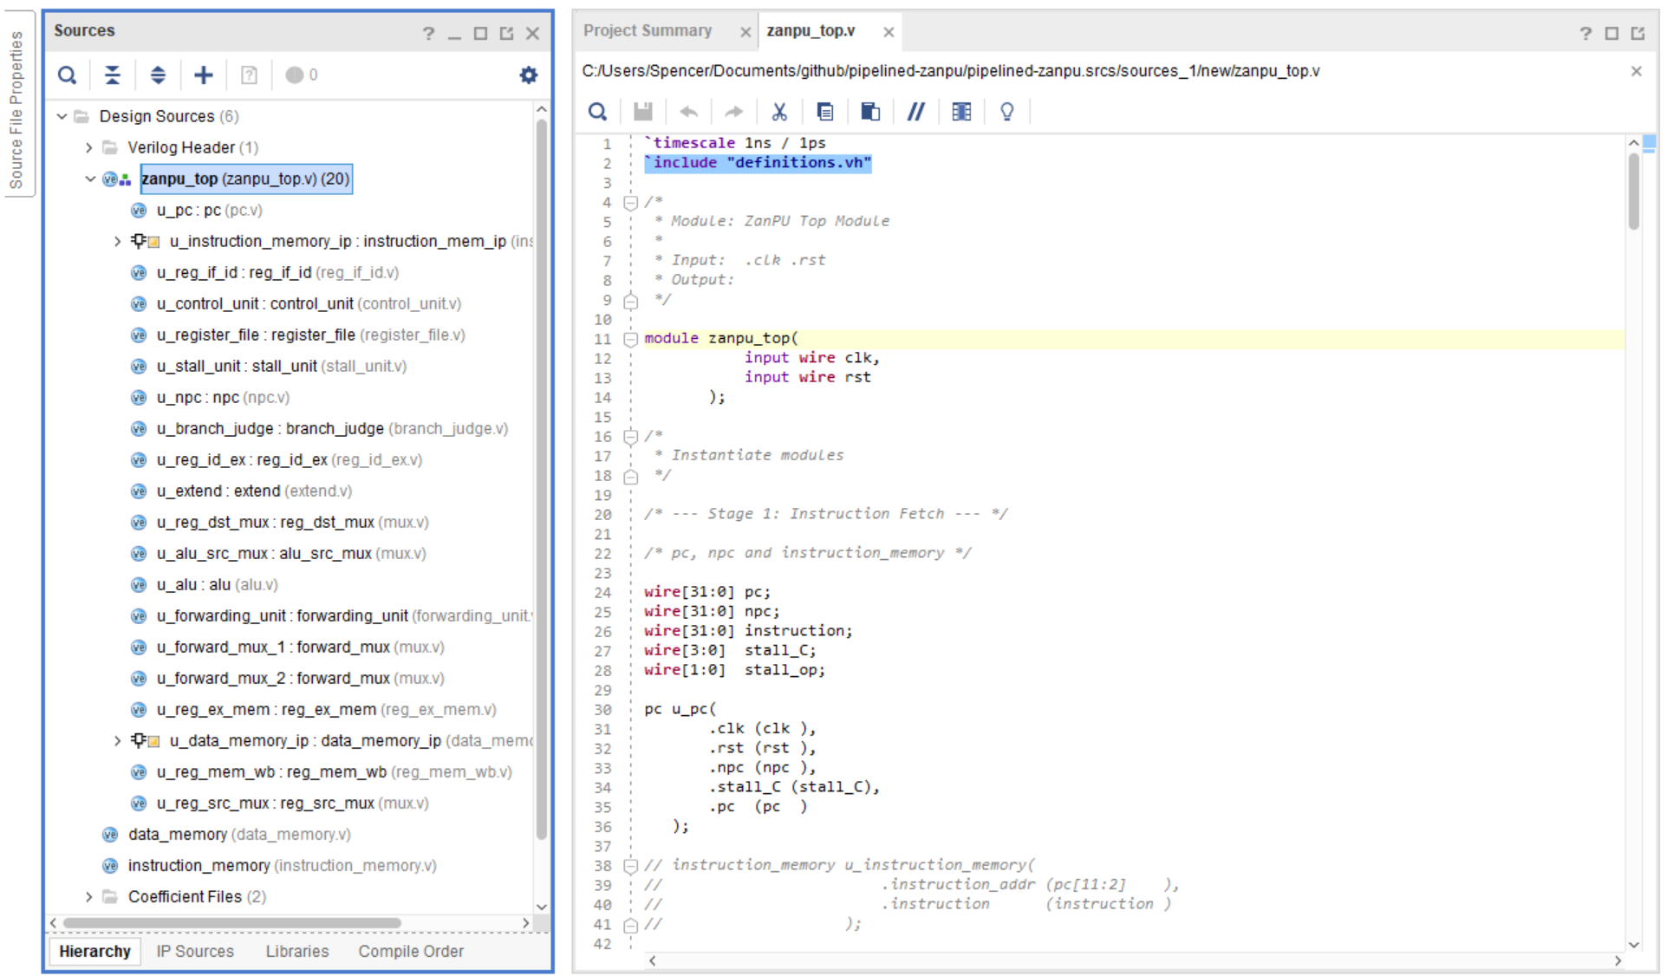Fold the comment block starting at line 4
Screen dimensions: 1673x976
631,203
